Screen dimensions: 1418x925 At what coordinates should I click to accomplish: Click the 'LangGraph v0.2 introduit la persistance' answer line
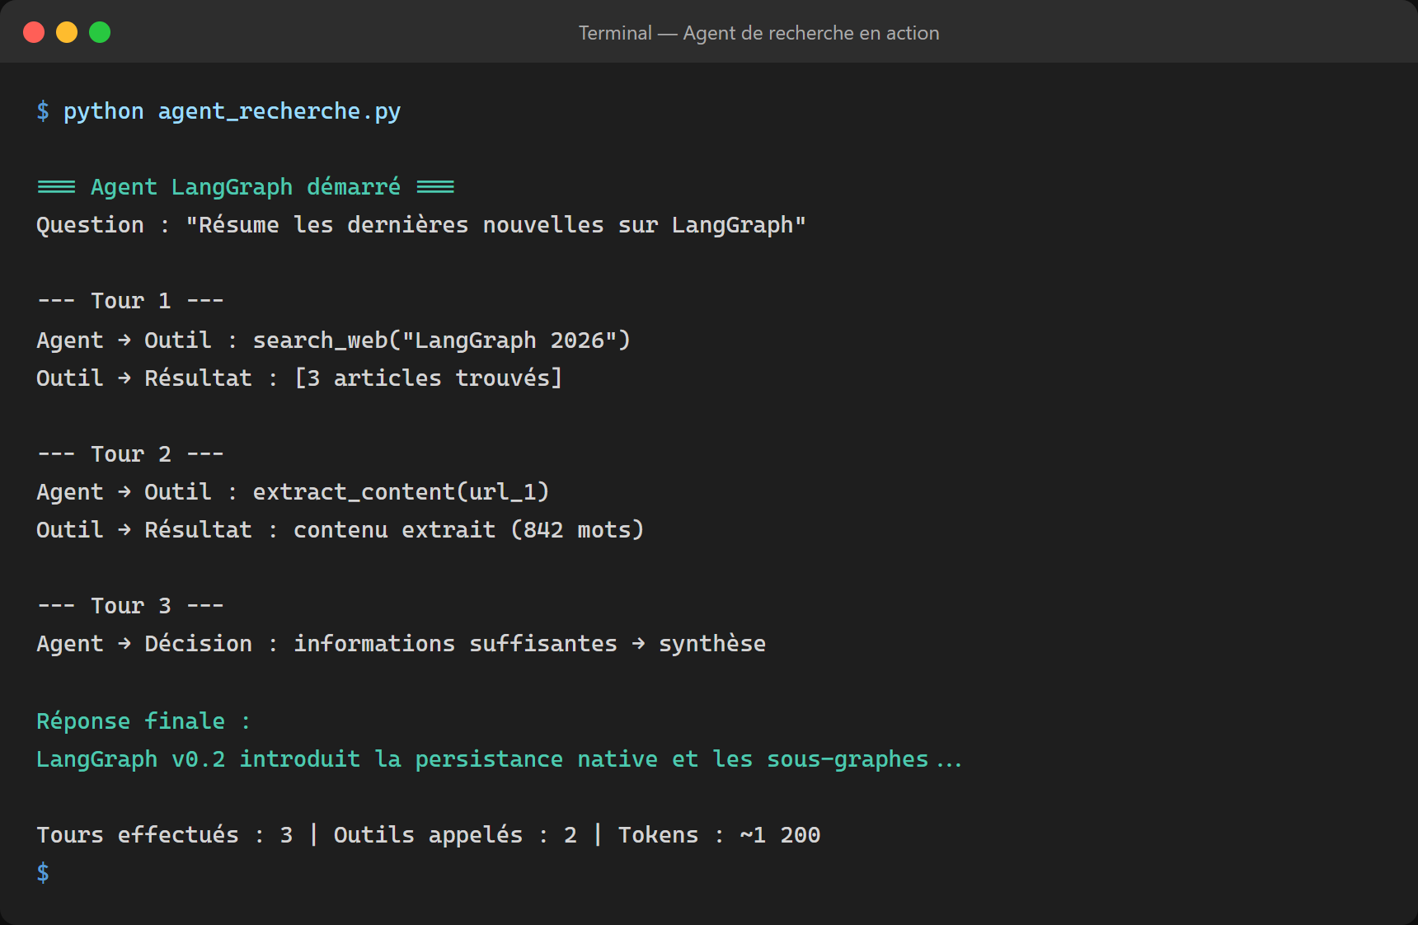[x=499, y=759]
